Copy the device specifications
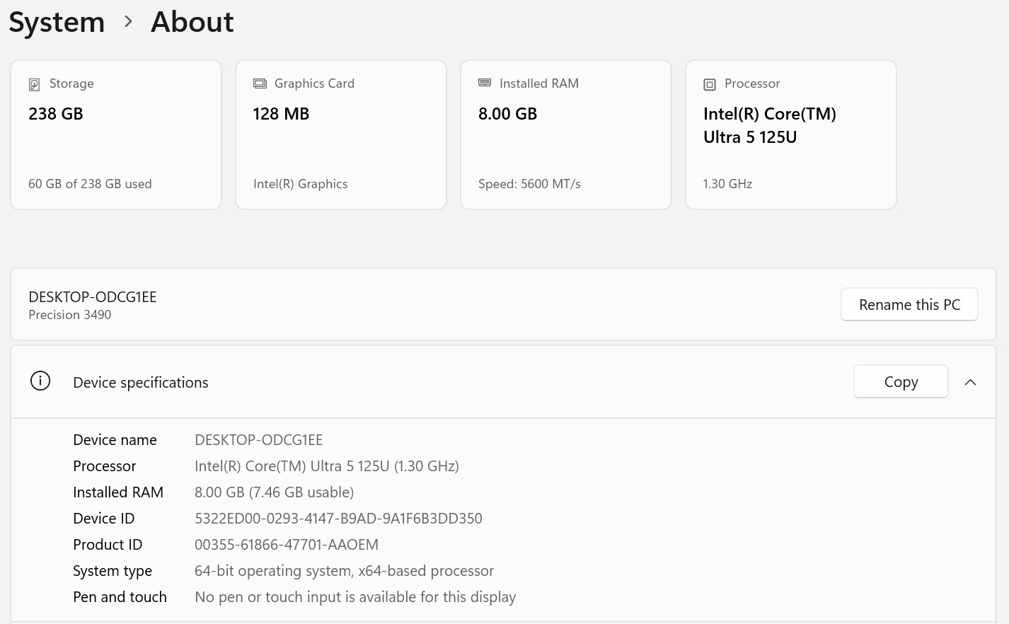The width and height of the screenshot is (1009, 624). pos(901,382)
